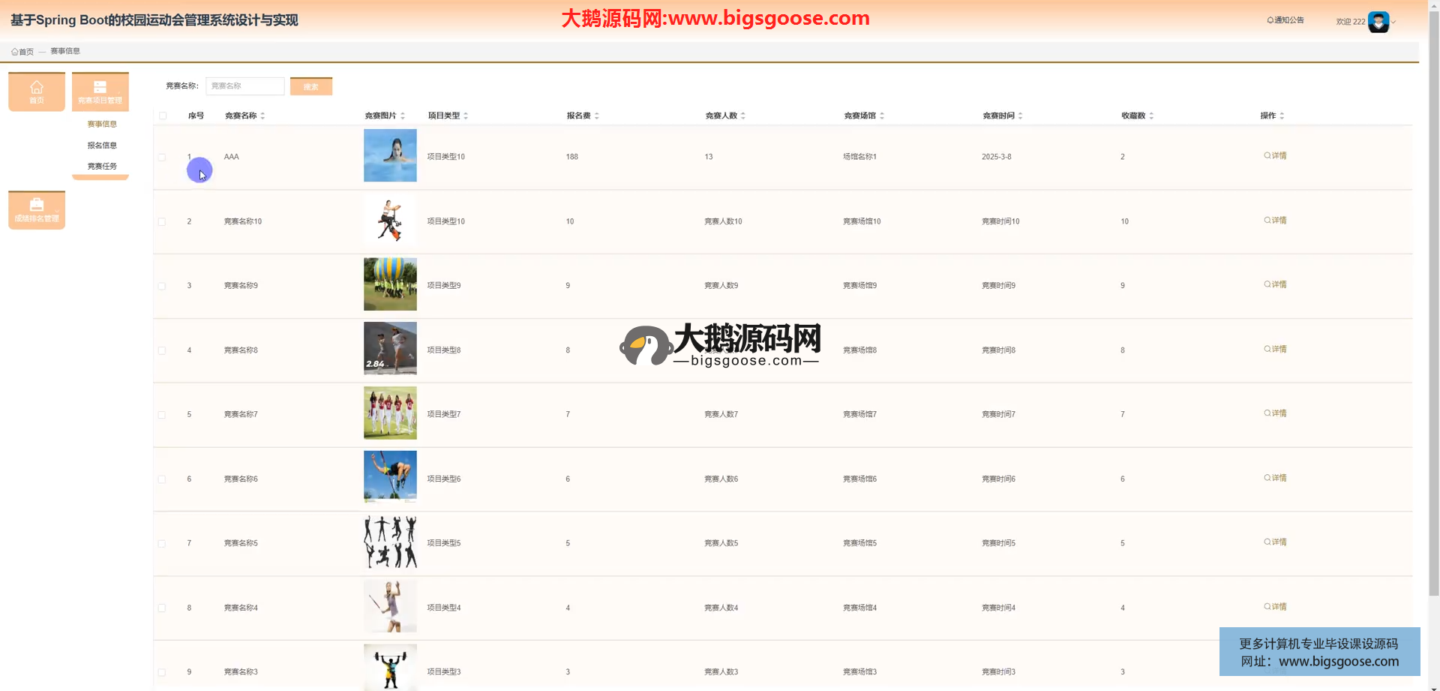Image resolution: width=1440 pixels, height=691 pixels.
Task: Click the 竞赛名称 search input field
Action: pos(245,86)
